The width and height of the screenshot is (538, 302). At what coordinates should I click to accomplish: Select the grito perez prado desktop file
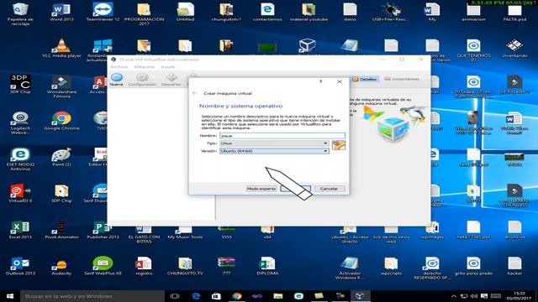(x=473, y=266)
